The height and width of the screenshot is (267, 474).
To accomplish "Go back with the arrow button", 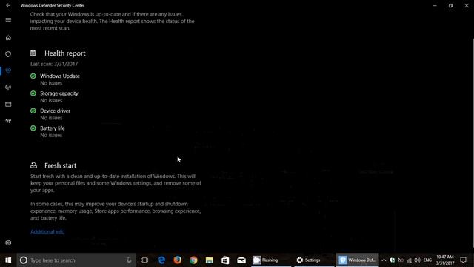I will (x=8, y=5).
